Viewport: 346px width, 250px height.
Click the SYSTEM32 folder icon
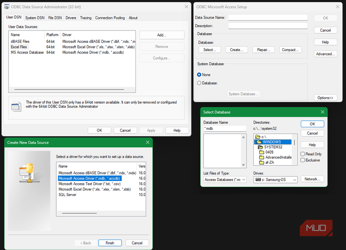[260, 147]
